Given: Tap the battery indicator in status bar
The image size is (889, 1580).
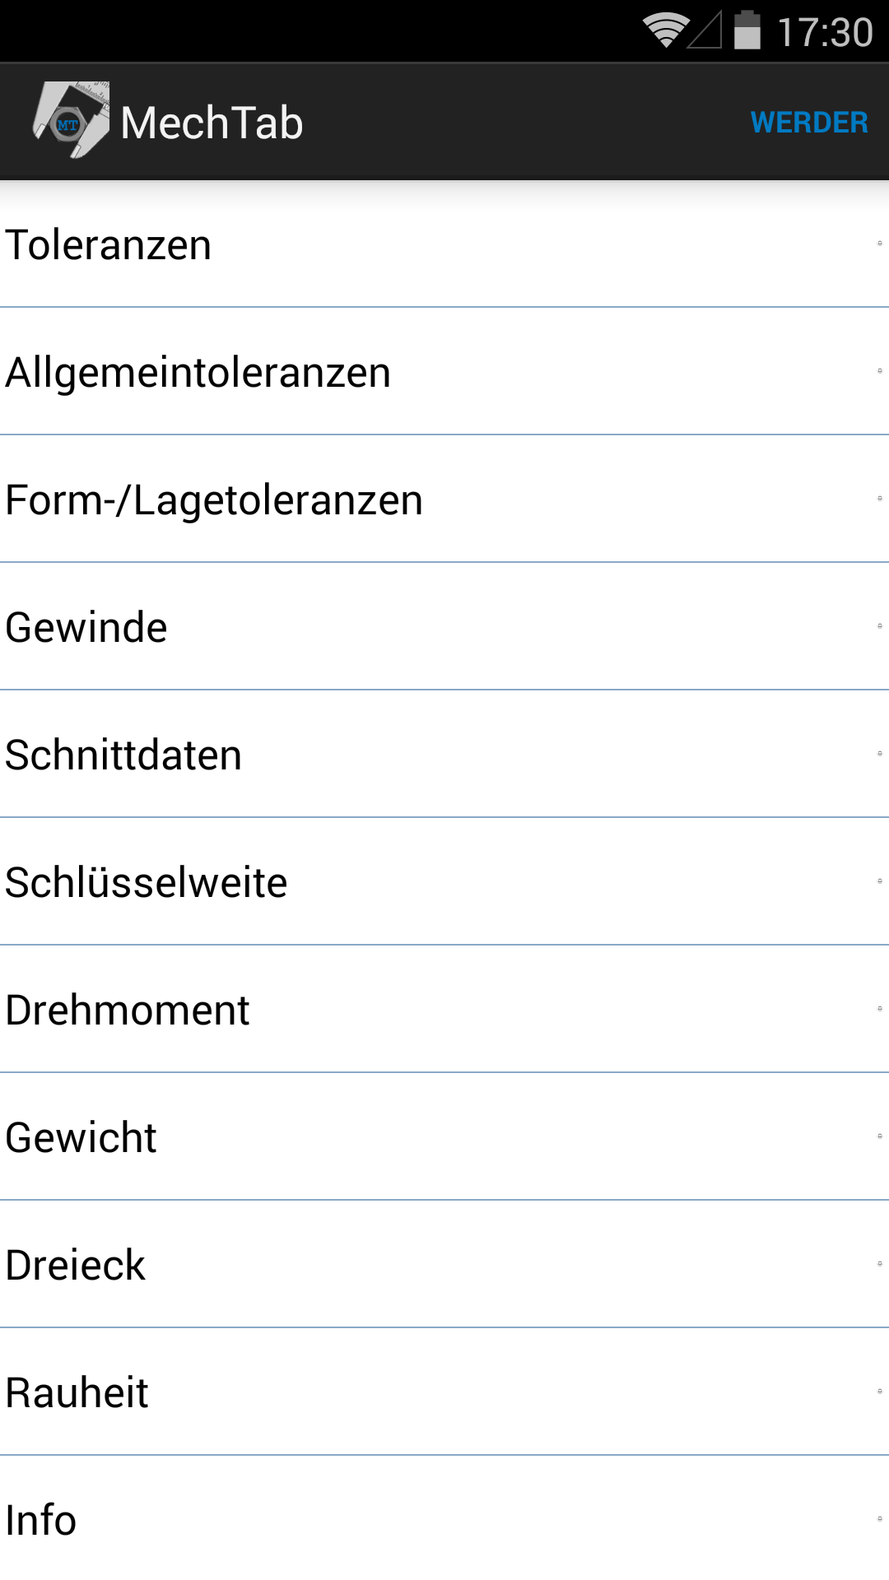Looking at the screenshot, I should pos(747,30).
